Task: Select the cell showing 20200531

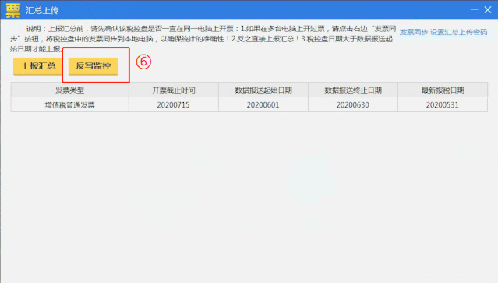Action: pos(443,104)
